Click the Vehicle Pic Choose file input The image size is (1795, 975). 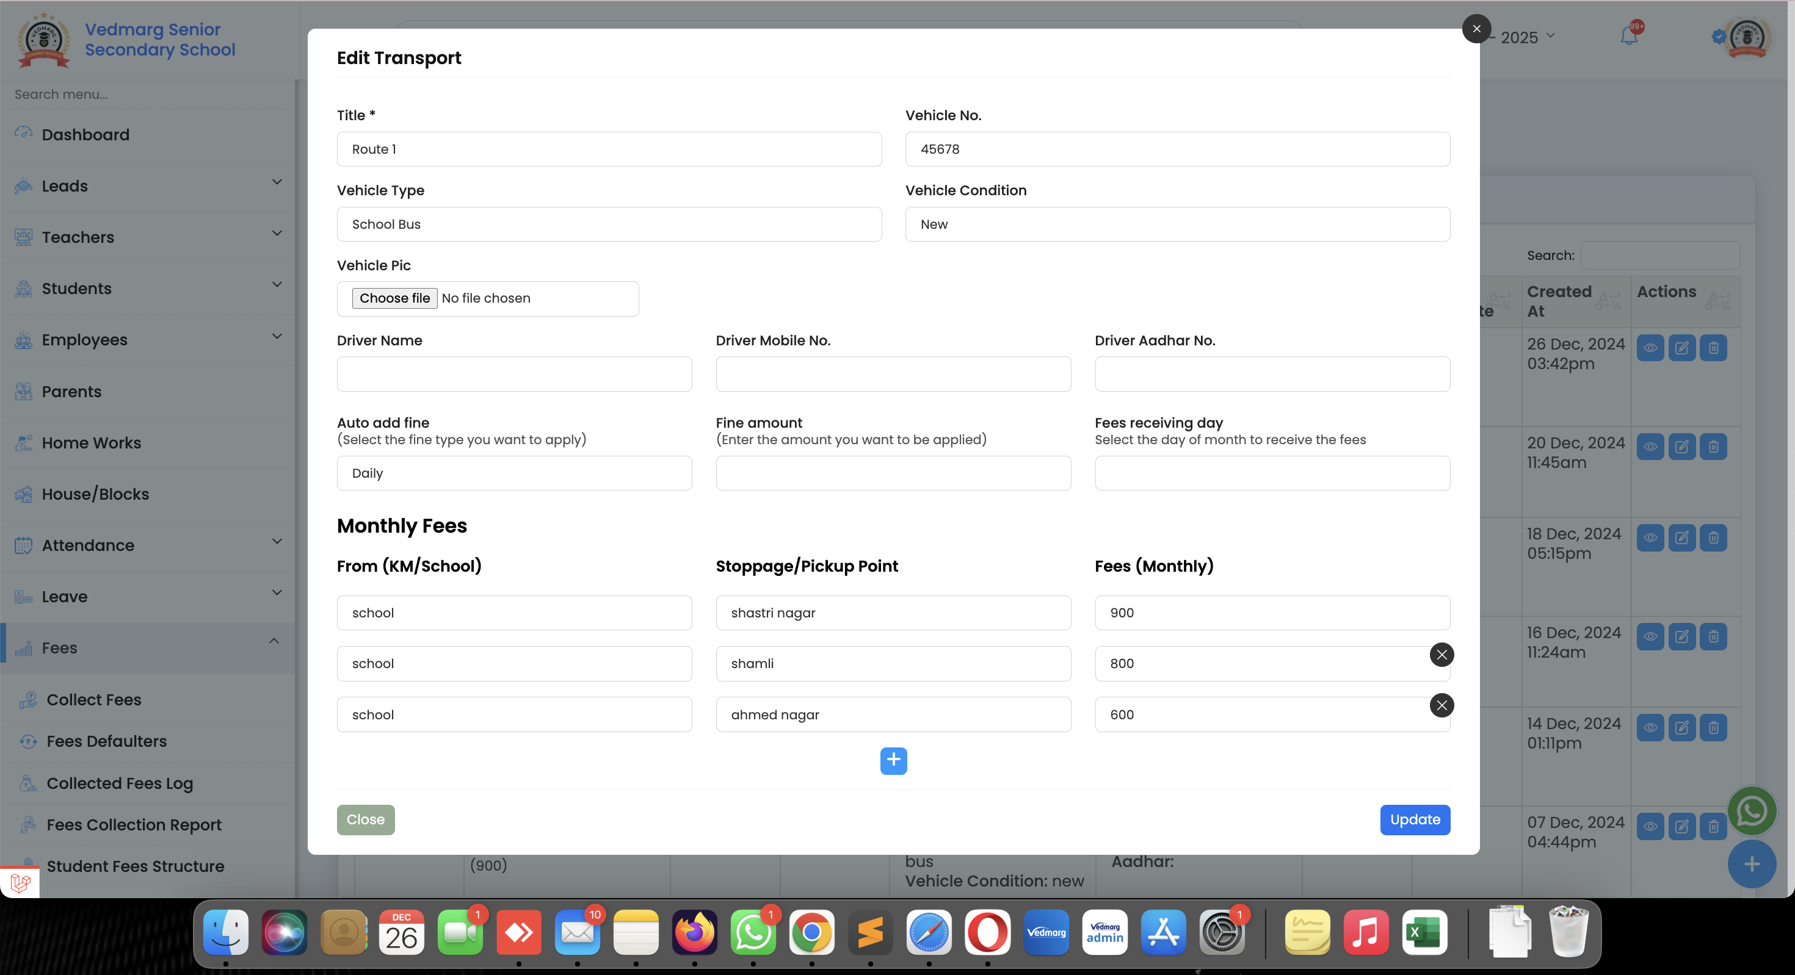click(393, 298)
